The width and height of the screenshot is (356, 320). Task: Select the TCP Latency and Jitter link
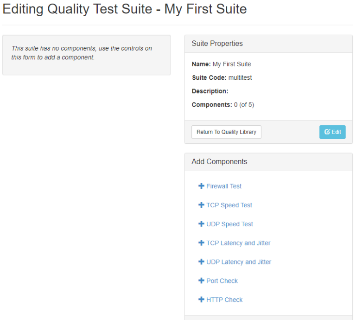click(x=238, y=243)
